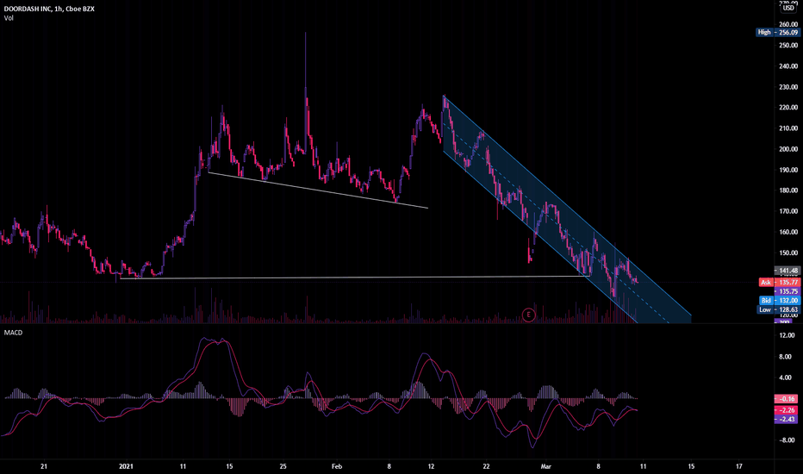
Task: Click the 25 date on time axis
Action: pos(283,466)
